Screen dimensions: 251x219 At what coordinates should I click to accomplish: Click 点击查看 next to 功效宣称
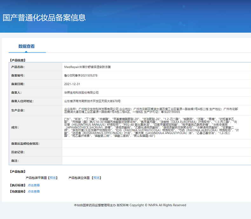34,192
